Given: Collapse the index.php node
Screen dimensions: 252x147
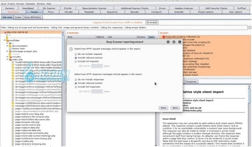Looking at the screenshot, I should [x=7, y=60].
